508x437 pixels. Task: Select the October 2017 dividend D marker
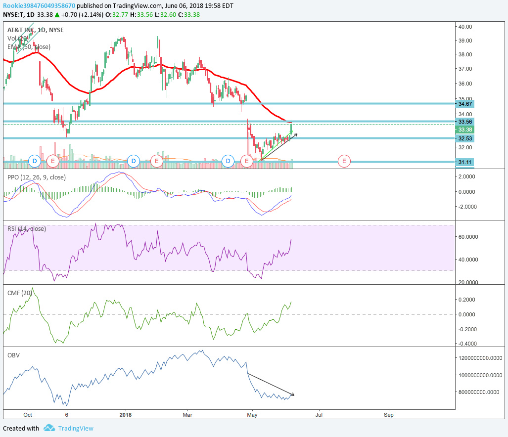click(35, 161)
